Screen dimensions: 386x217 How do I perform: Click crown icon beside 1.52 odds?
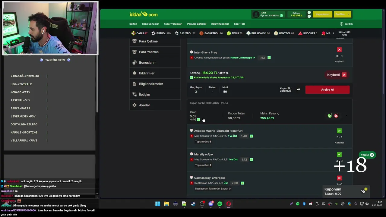(269, 58)
